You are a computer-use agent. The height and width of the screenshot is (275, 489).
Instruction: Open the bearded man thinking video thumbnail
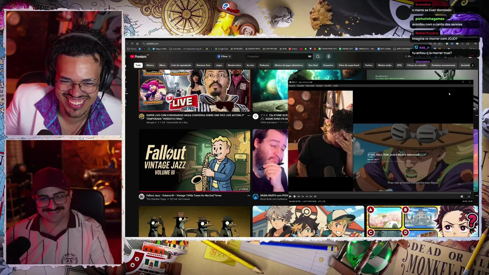270,160
